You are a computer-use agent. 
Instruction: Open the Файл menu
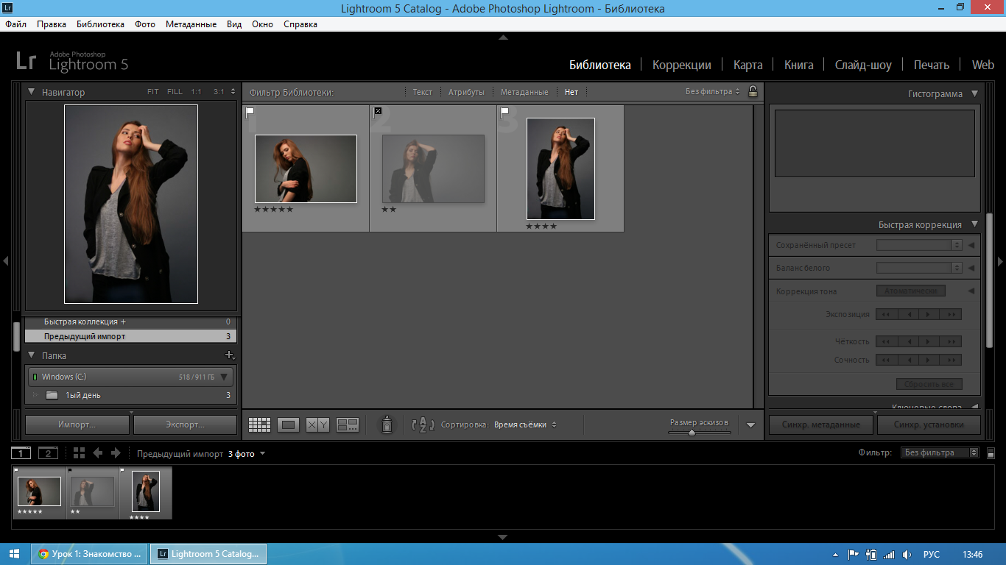click(x=15, y=24)
